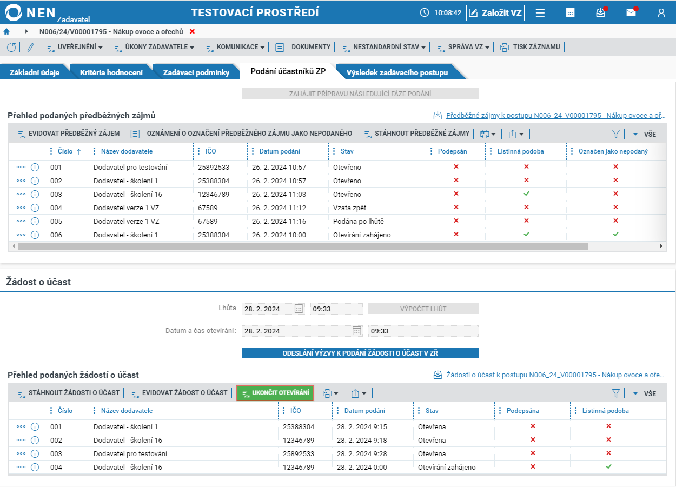Open ÚKONY ZADAVATELE menu
The height and width of the screenshot is (487, 676).
(154, 47)
